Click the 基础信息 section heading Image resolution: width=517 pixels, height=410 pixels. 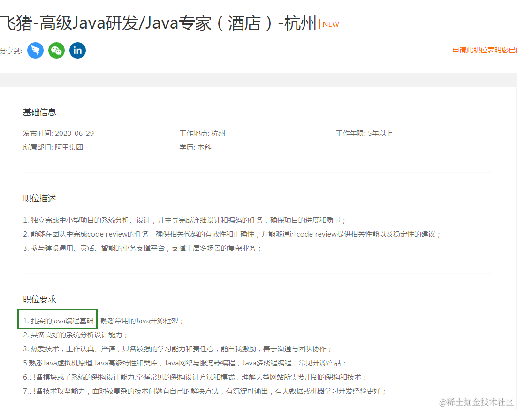coord(39,112)
